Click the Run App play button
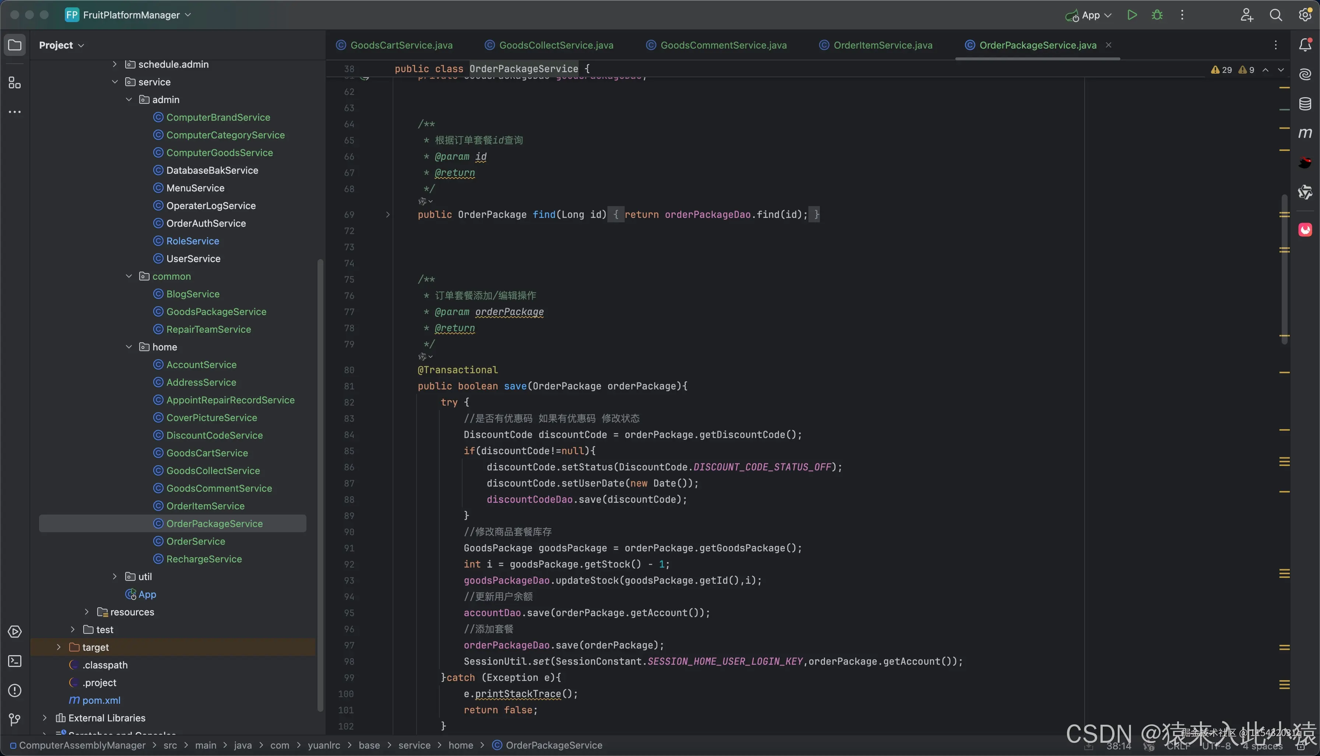 [1132, 15]
